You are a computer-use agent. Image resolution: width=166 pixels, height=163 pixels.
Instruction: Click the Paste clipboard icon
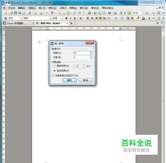pyautogui.click(x=68, y=13)
